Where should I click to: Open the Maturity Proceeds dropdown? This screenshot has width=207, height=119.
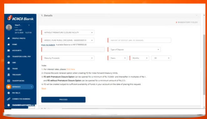pos(68,58)
